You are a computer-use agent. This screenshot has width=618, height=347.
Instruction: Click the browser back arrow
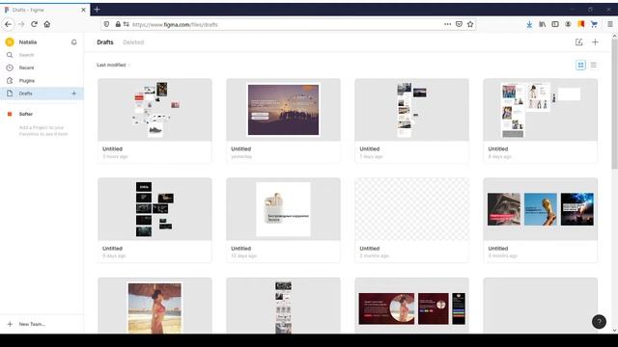pos(9,24)
